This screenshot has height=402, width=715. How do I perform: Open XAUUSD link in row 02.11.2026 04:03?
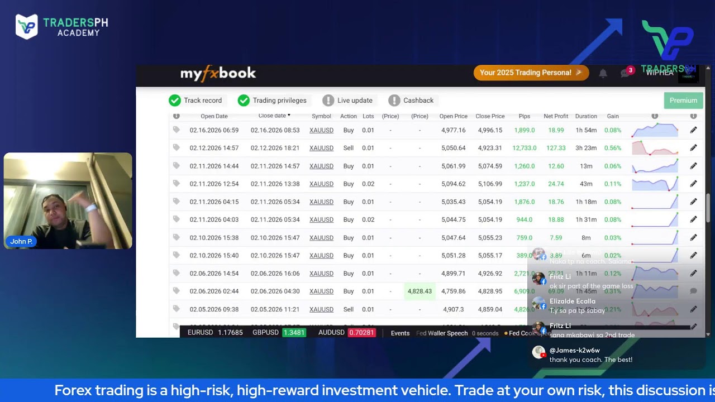point(321,219)
